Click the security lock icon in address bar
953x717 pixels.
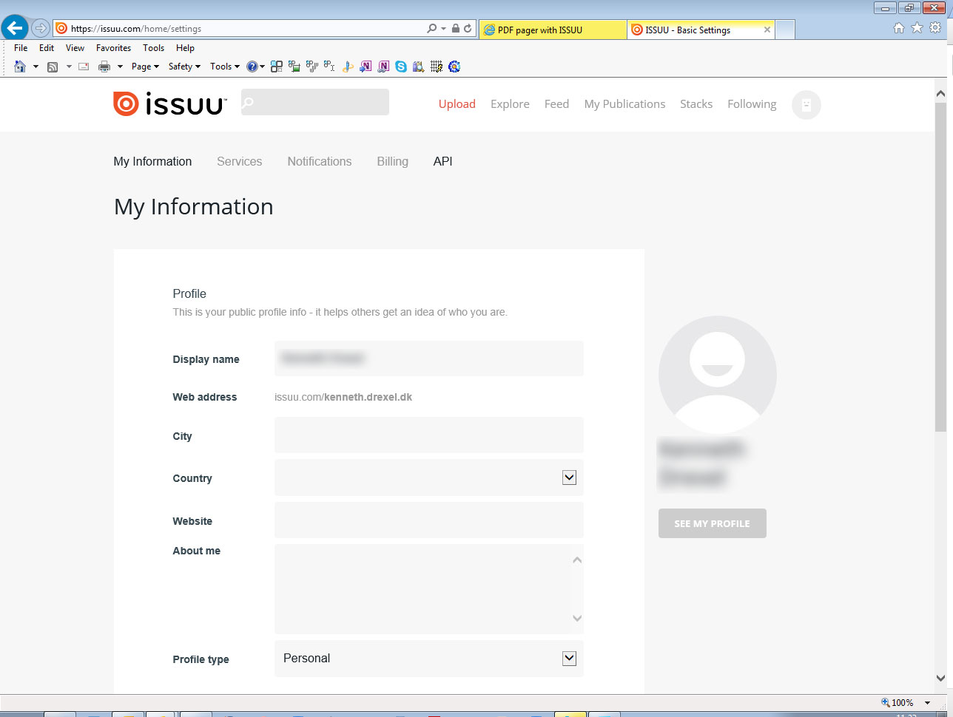point(456,29)
